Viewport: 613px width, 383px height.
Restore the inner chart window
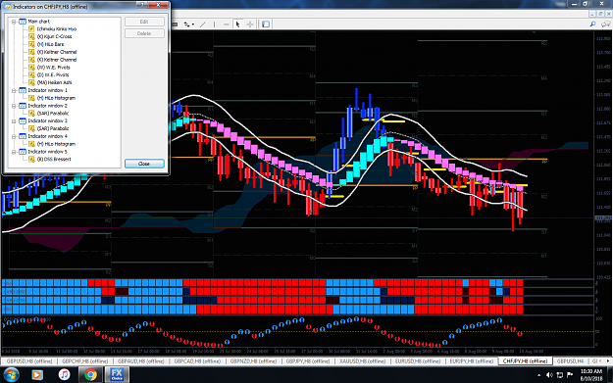(600, 14)
